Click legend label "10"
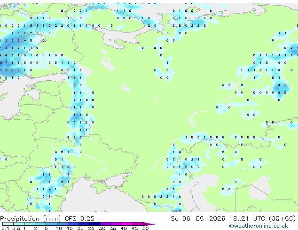298x230 pixels. point(59,228)
